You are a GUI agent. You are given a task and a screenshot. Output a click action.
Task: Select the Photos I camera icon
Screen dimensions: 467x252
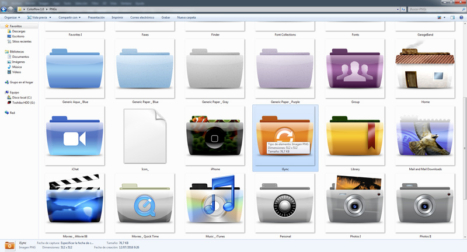[x=355, y=199]
